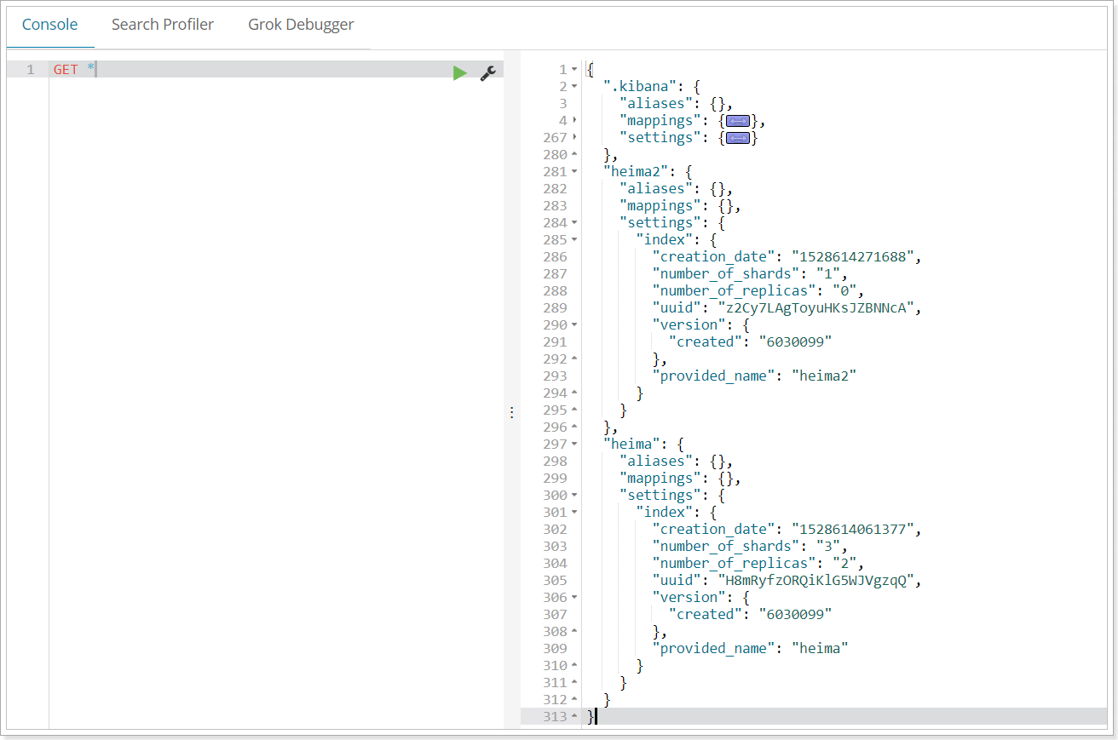Expand the collapsed mappings placeholder under .kibana
The width and height of the screenshot is (1118, 740).
pos(737,121)
